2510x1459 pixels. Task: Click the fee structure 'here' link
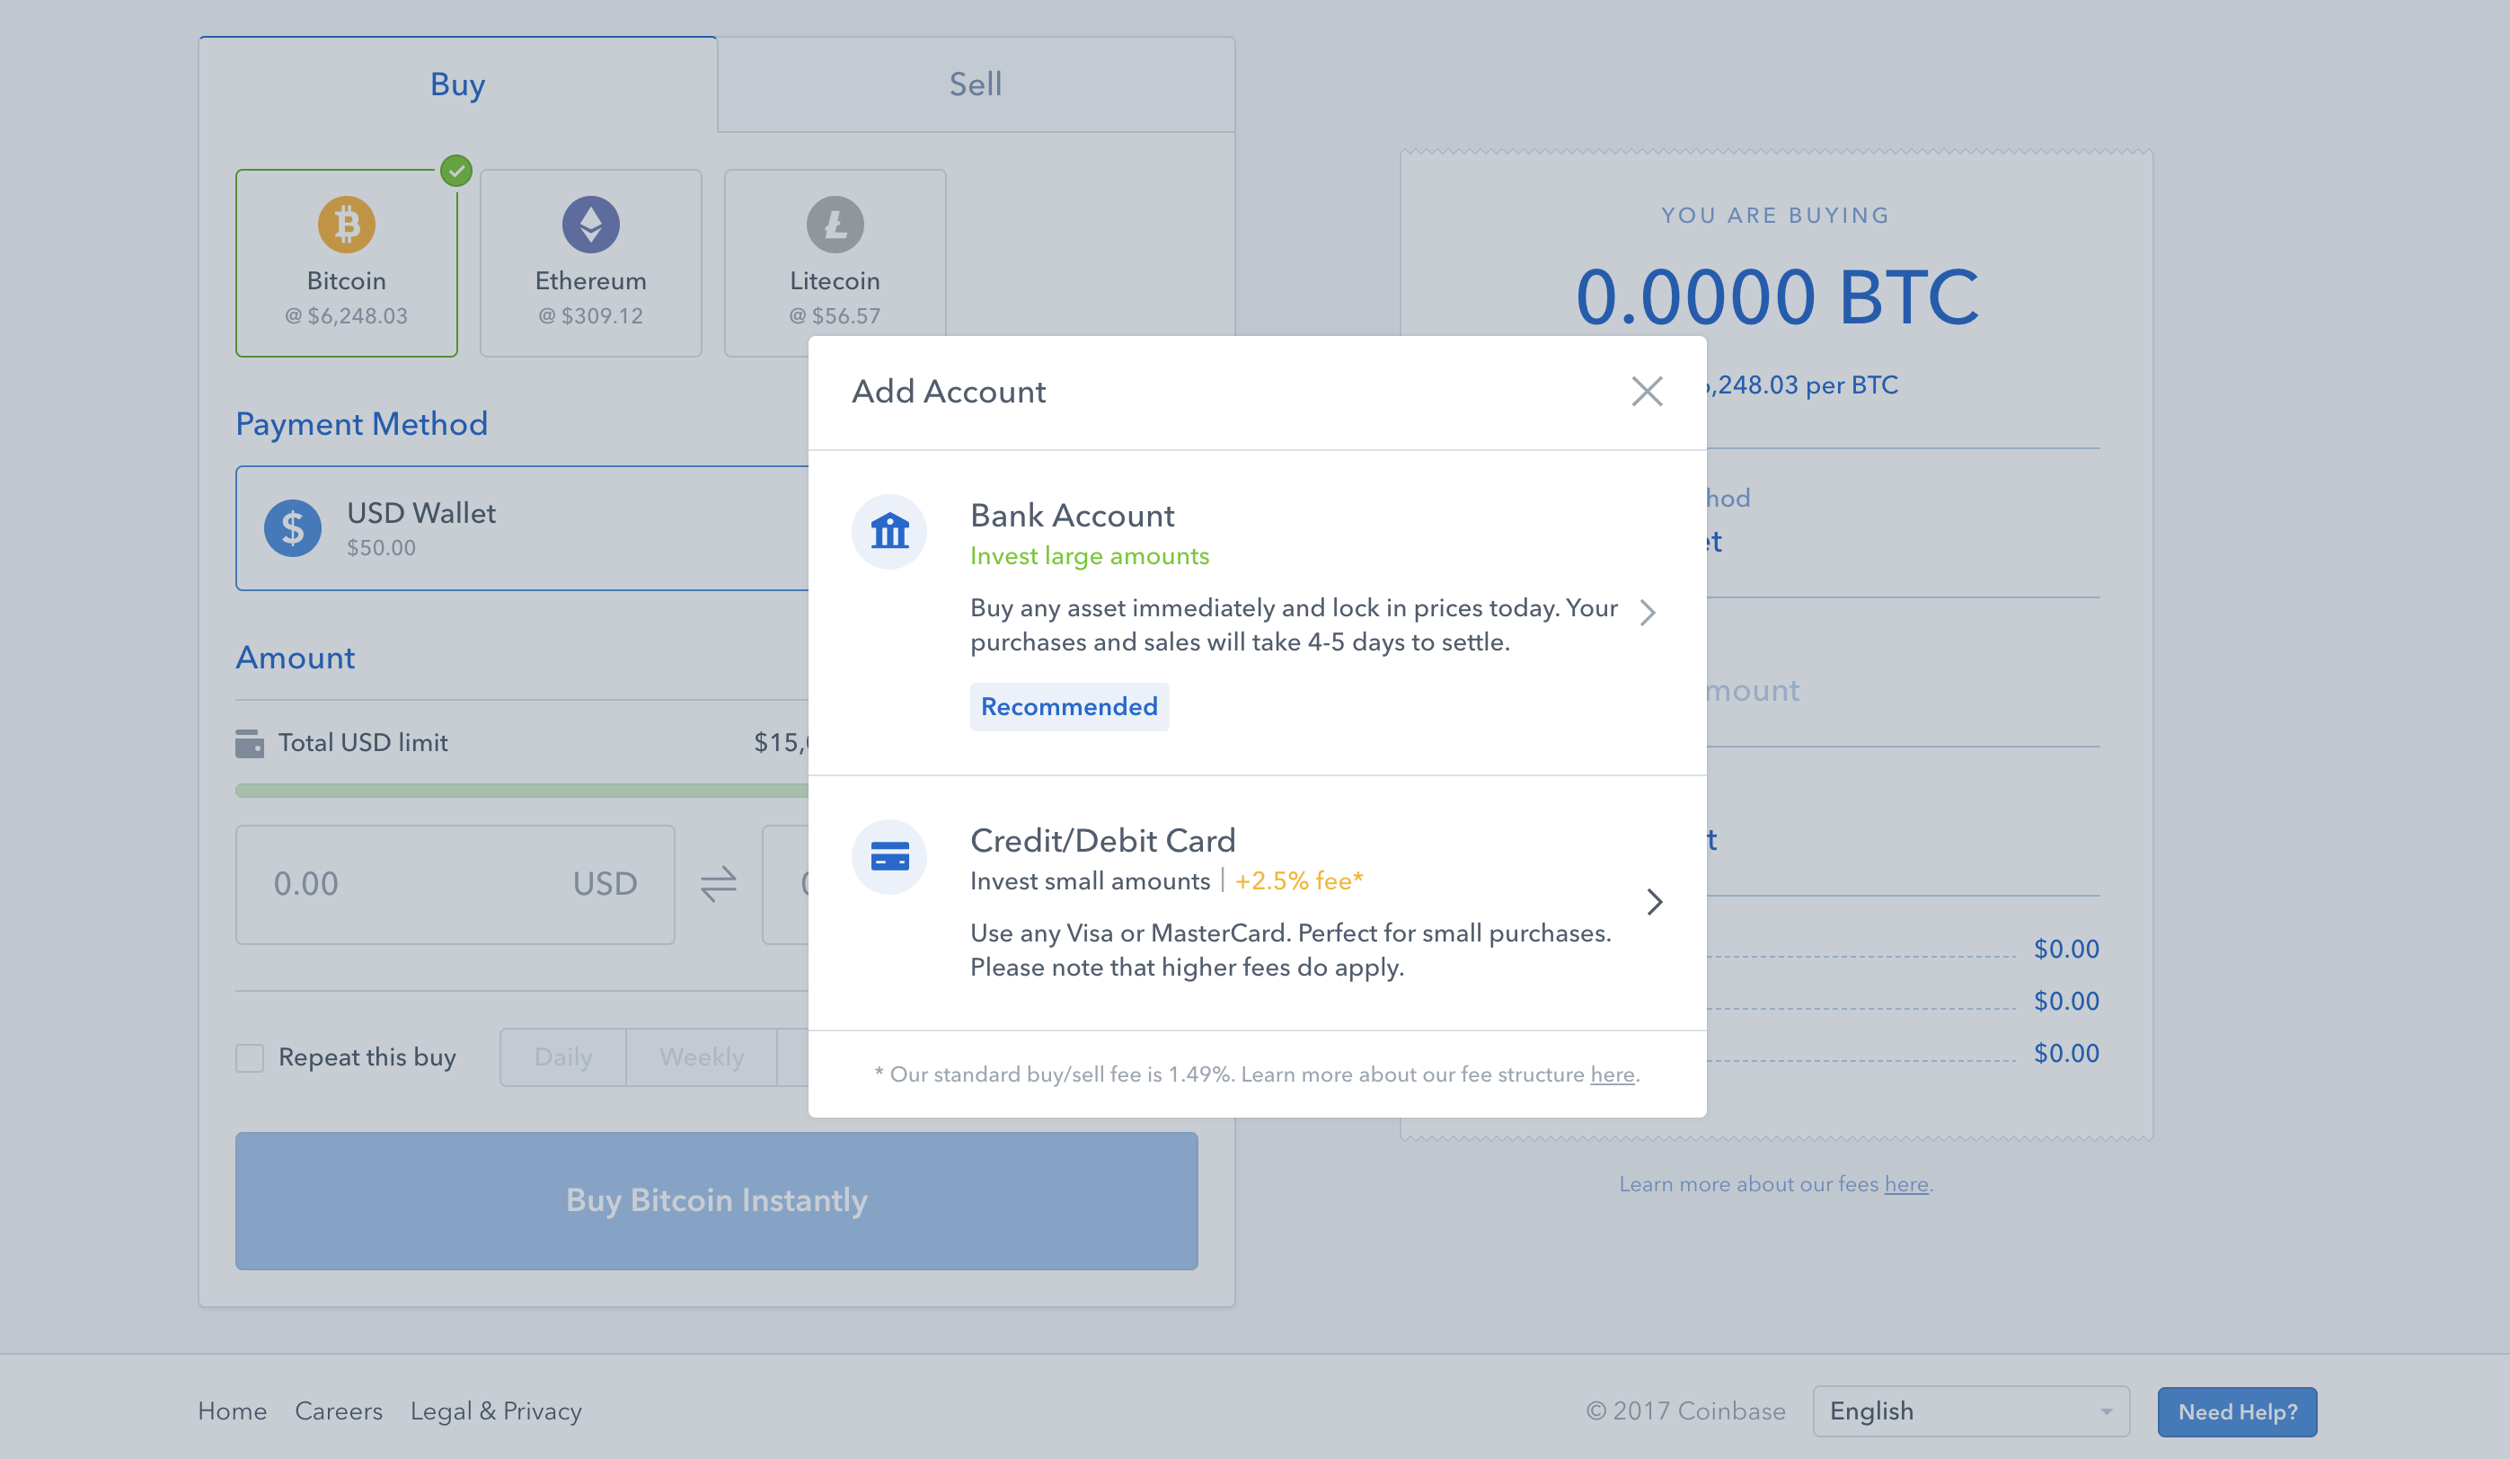tap(1613, 1074)
